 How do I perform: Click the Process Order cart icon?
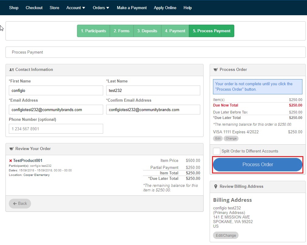215,70
